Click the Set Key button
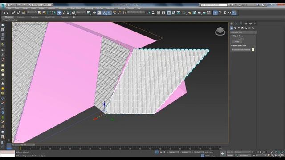Image resolution: width=285 pixels, height=160 pixels. coord(230,156)
